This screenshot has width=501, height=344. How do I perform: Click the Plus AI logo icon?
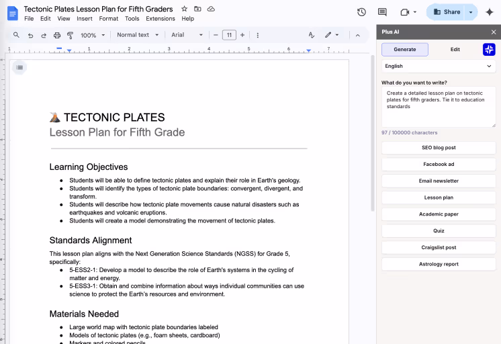(489, 50)
